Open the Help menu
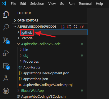The image size is (109, 99). point(99,4)
